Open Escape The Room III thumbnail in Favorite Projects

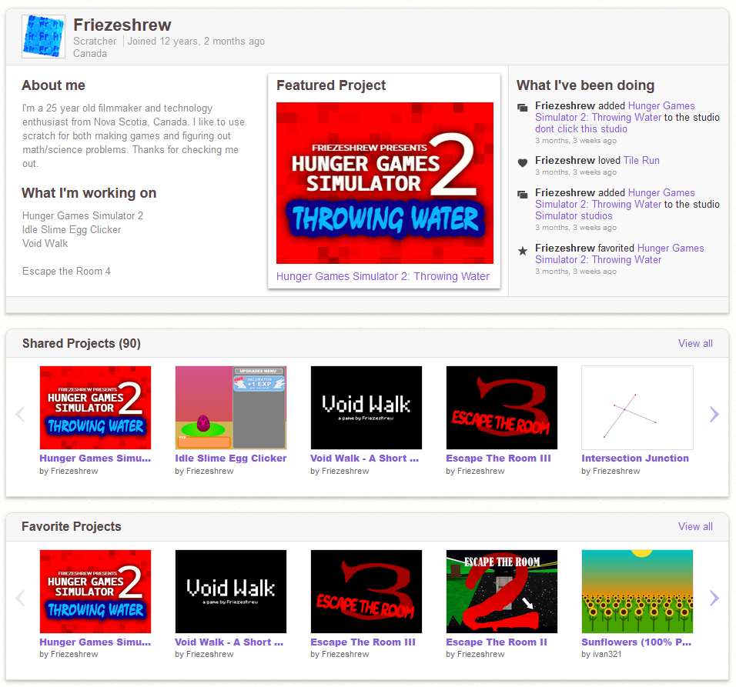[366, 592]
